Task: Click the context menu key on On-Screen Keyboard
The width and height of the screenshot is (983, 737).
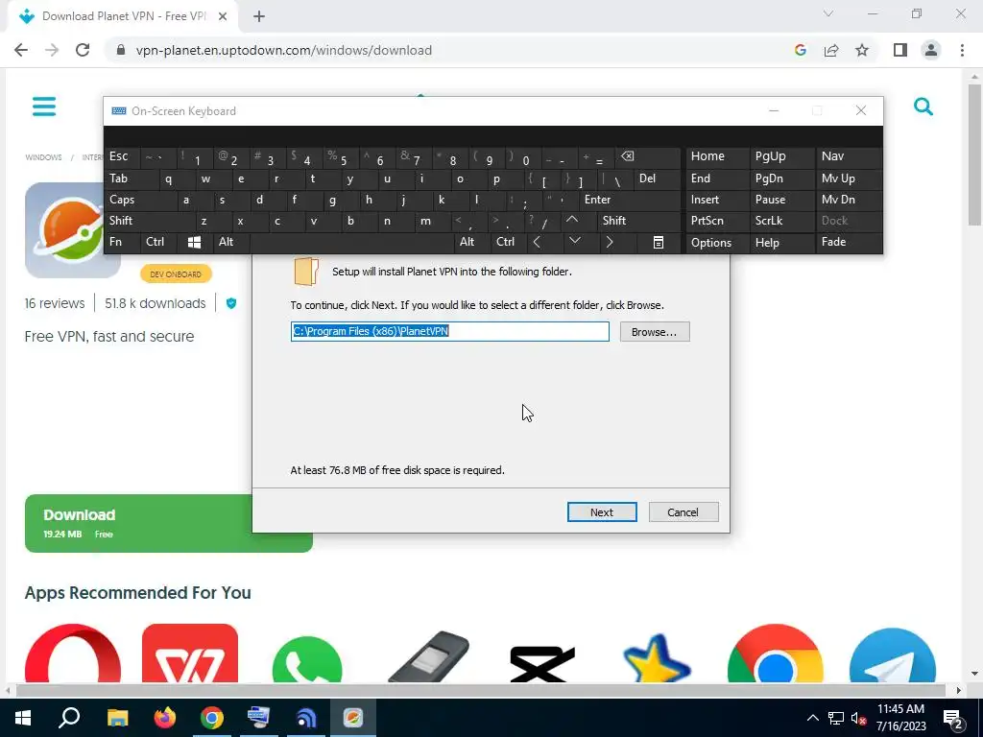Action: pyautogui.click(x=659, y=242)
